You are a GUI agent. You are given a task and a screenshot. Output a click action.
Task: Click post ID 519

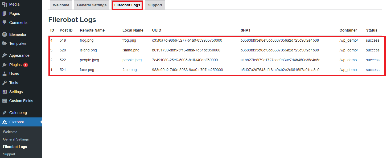(x=63, y=41)
